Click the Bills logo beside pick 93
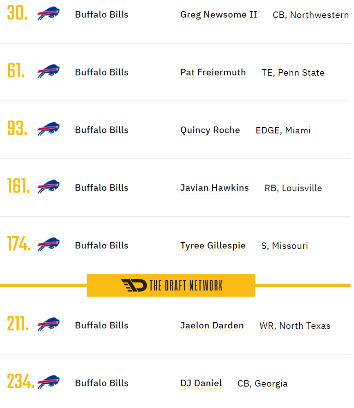The height and width of the screenshot is (408, 354). (x=49, y=129)
